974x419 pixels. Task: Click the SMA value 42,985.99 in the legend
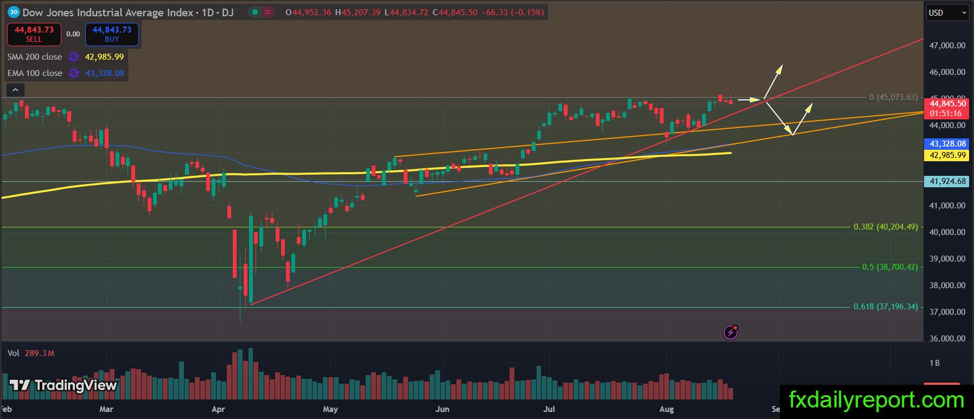point(104,57)
